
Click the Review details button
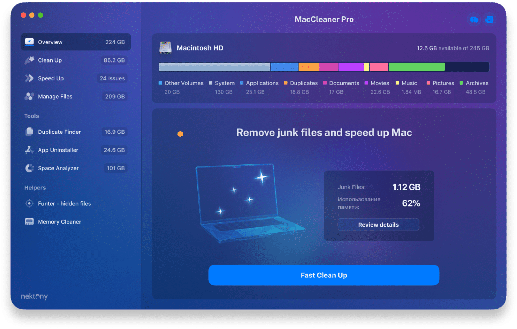pyautogui.click(x=378, y=225)
